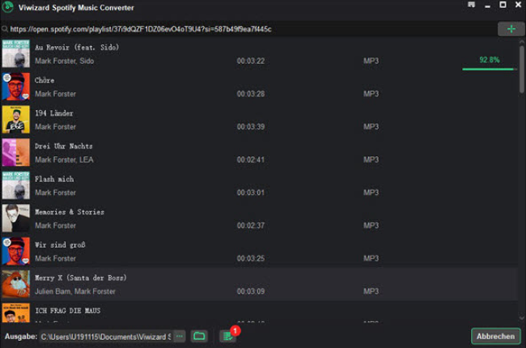526x348 pixels.
Task: Click the Ausgabe output path field
Action: (x=104, y=336)
